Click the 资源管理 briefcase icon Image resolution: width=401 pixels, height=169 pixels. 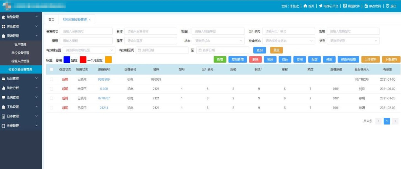pyautogui.click(x=3, y=36)
